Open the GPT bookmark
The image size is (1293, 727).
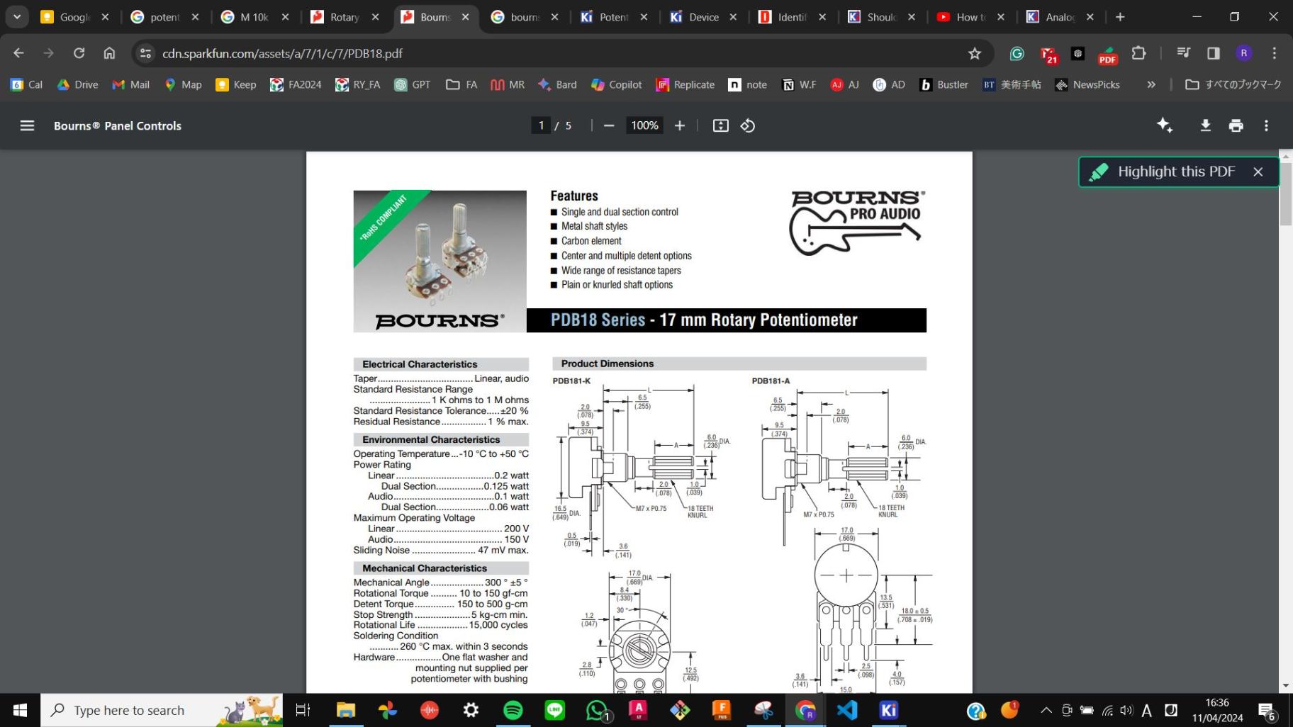pyautogui.click(x=412, y=84)
